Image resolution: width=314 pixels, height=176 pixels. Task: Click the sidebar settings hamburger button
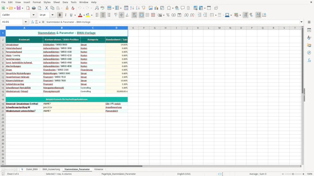coord(309,22)
